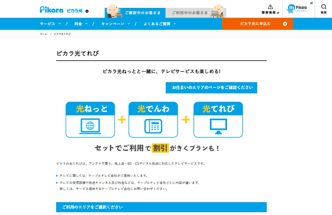
Task: Click the アンテナ不要 description sentence
Action: [130, 163]
